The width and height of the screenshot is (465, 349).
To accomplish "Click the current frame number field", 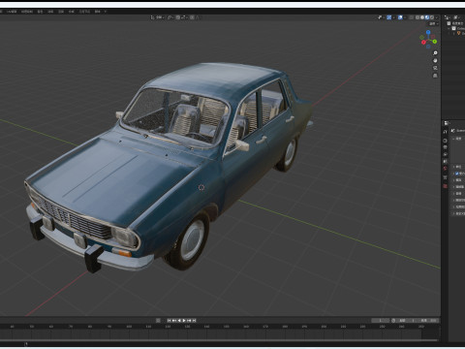I will (x=380, y=321).
